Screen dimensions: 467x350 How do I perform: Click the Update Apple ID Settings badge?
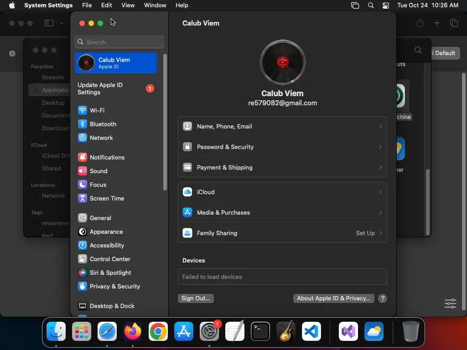click(x=150, y=88)
